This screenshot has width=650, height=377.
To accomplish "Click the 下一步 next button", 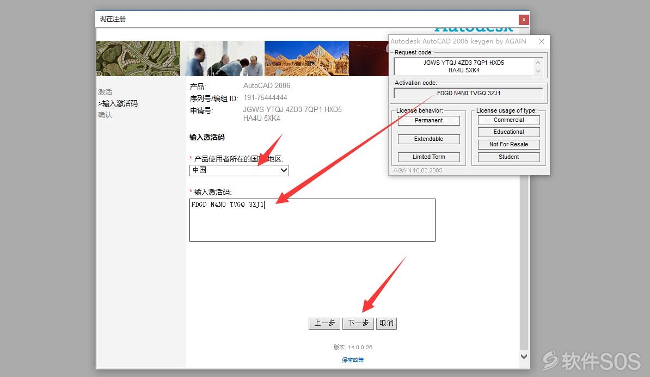I will point(358,323).
